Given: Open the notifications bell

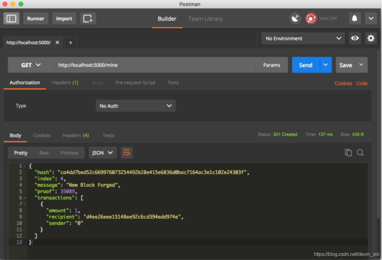Looking at the screenshot, I should tap(355, 19).
